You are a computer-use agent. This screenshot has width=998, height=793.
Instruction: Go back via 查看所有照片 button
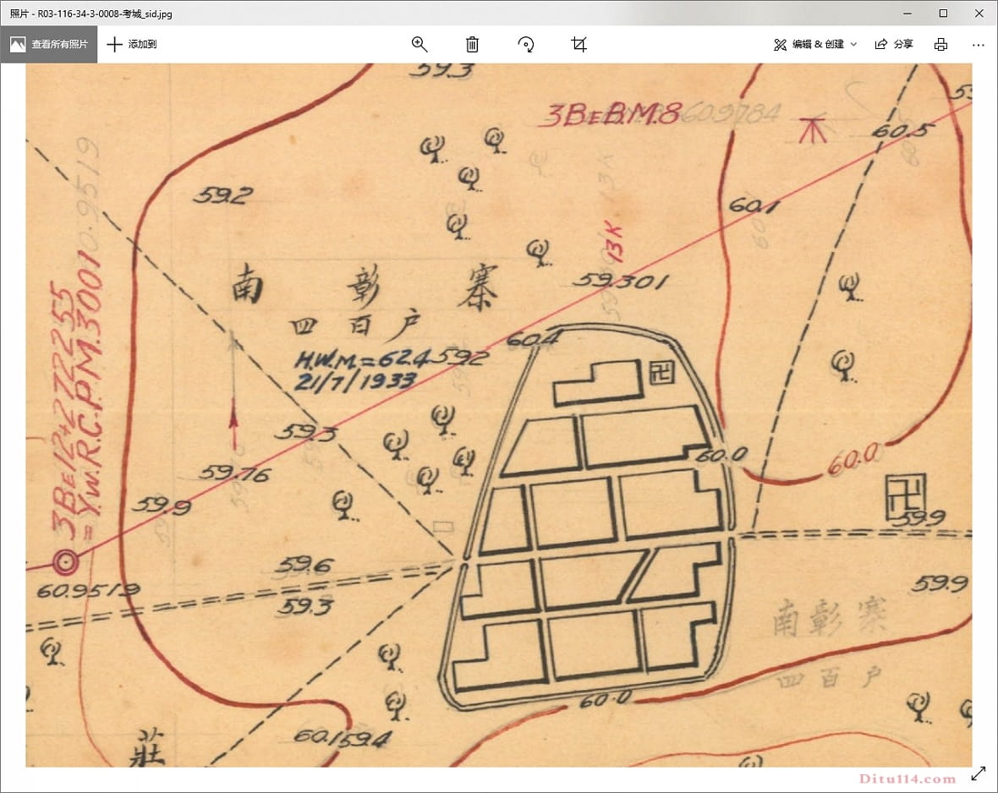tap(49, 45)
